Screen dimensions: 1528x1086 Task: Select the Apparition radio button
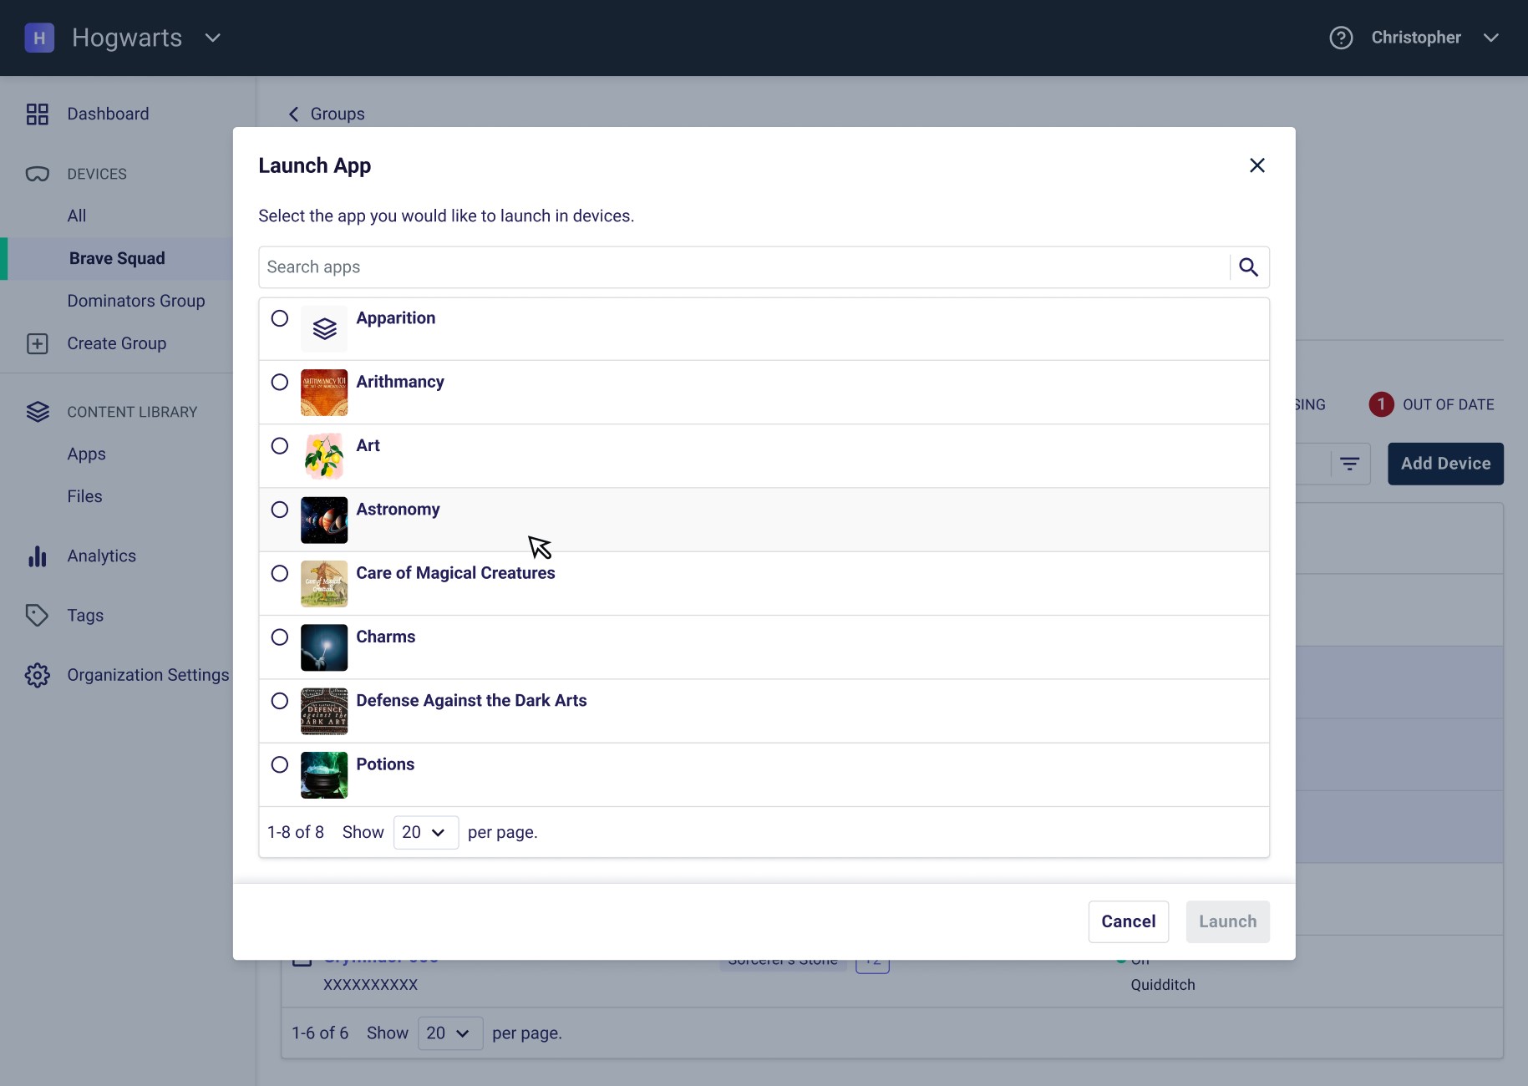(x=280, y=318)
